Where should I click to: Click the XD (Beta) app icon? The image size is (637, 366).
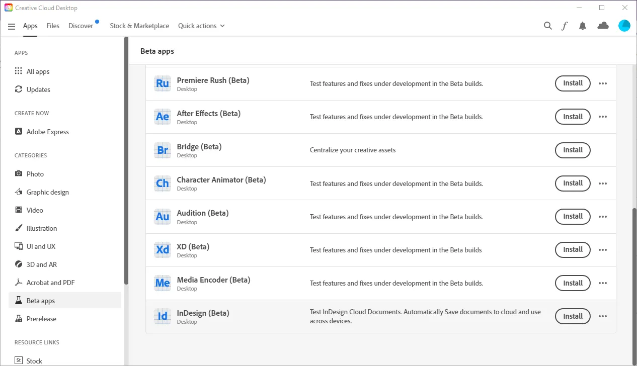(x=162, y=249)
